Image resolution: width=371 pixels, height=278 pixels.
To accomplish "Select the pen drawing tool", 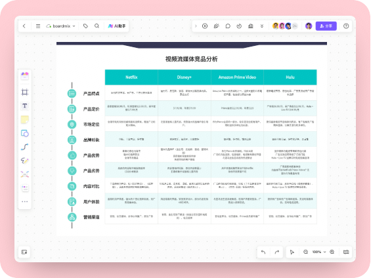I will click(25, 161).
